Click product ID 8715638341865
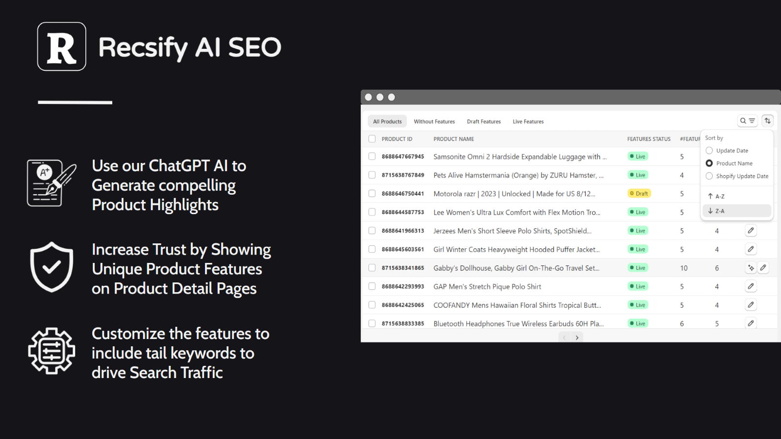Image resolution: width=781 pixels, height=439 pixels. click(403, 268)
